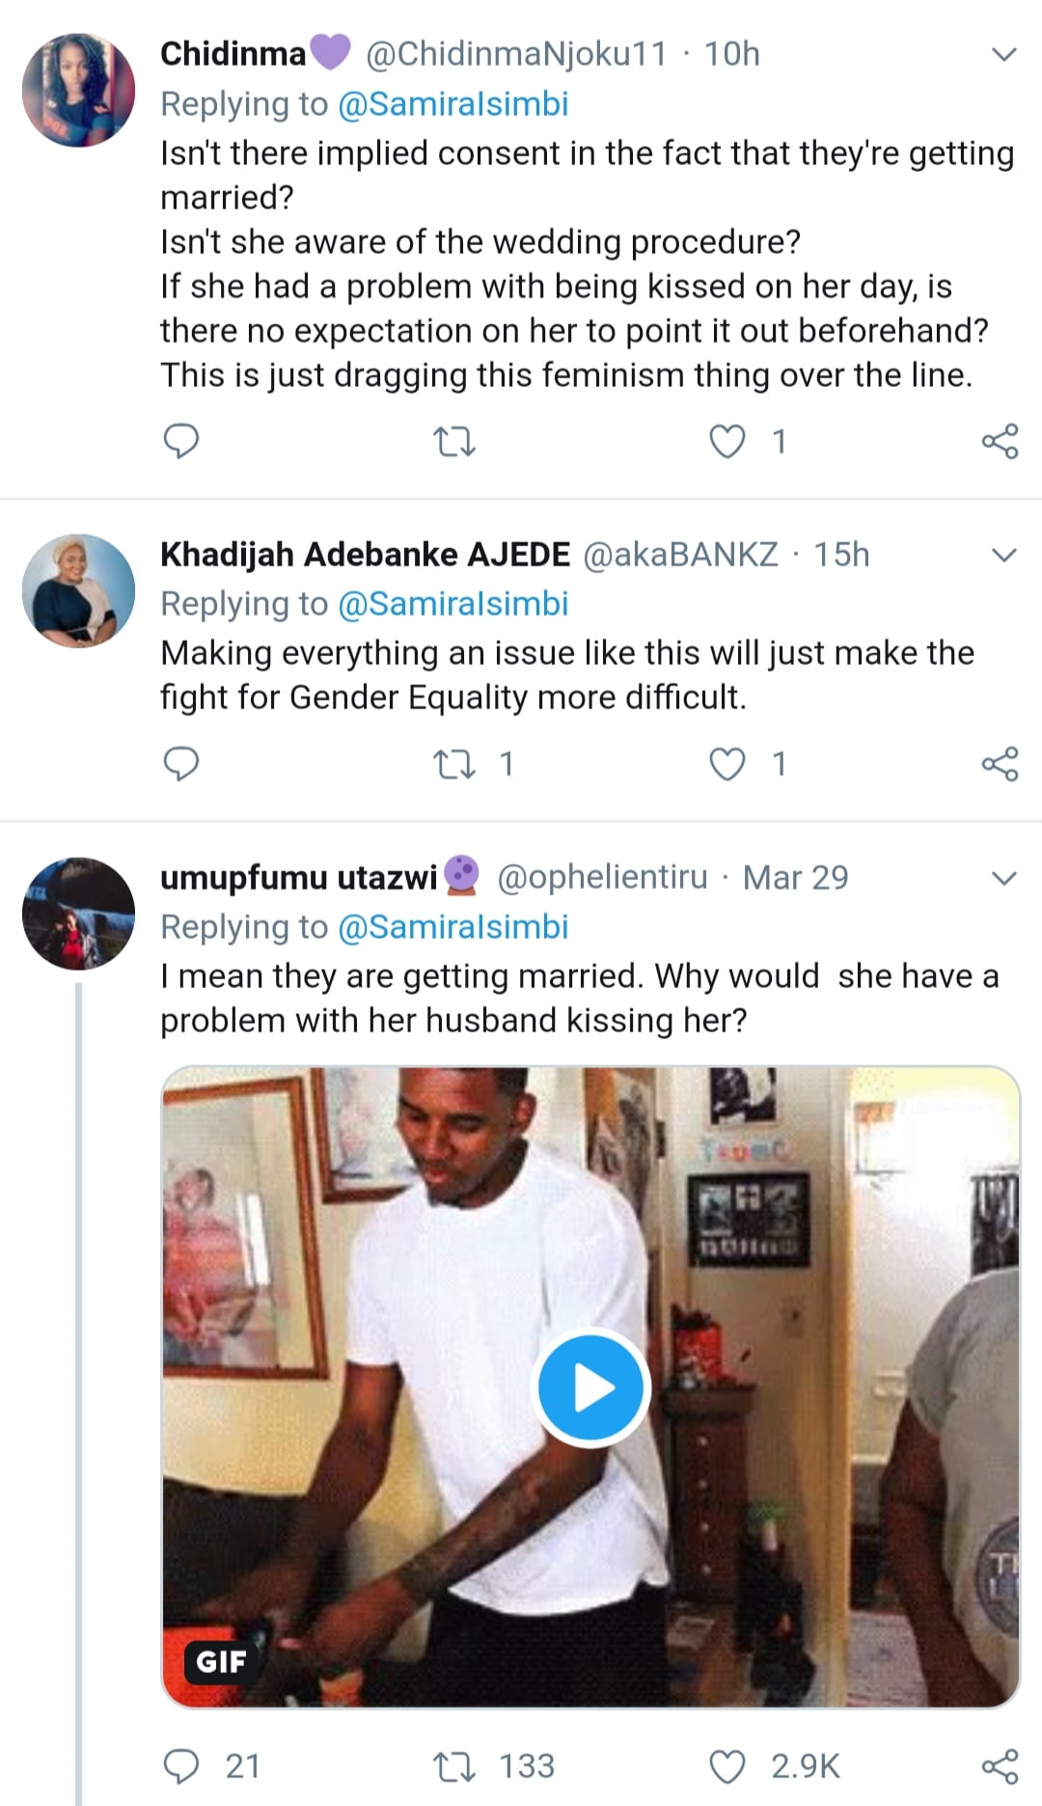This screenshot has height=1806, width=1042.
Task: Open options chevron on Chidinma's tweet
Action: pyautogui.click(x=1004, y=55)
